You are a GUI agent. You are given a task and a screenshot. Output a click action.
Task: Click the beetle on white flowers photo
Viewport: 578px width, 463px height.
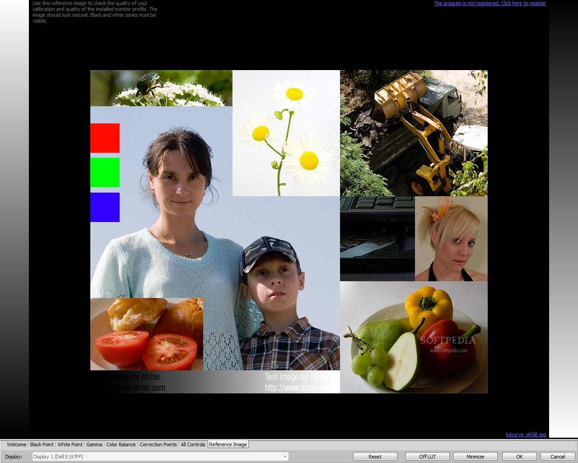[161, 88]
